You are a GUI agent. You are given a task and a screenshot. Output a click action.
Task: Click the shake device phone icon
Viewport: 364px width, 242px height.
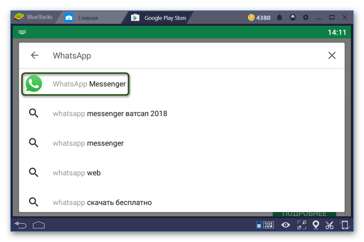345,225
